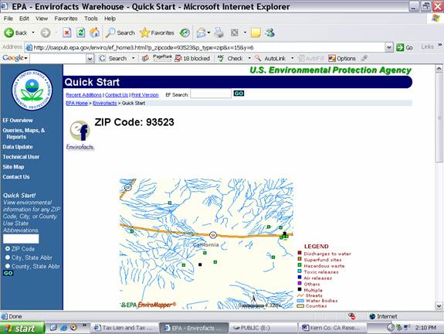Open the yellow Discuss note icon

[x=256, y=33]
